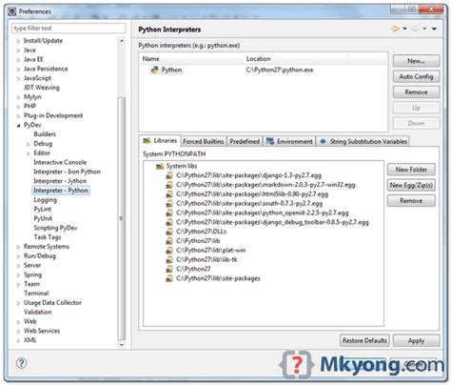Click the plat-win folder icon
451x385 pixels.
[x=169, y=251]
